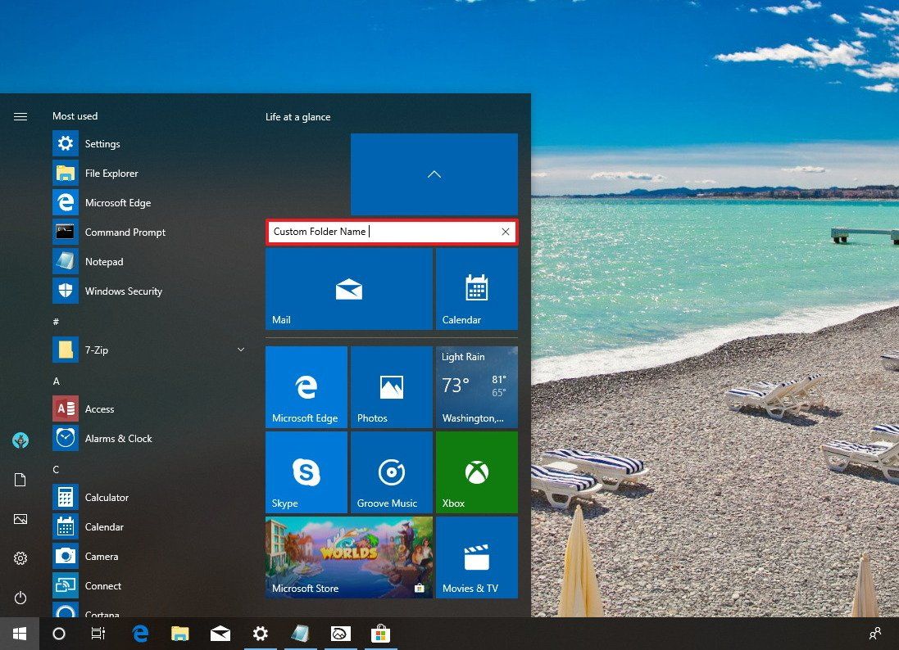Check the Light Rain weather tile
Viewport: 899px width, 650px height.
(x=476, y=386)
